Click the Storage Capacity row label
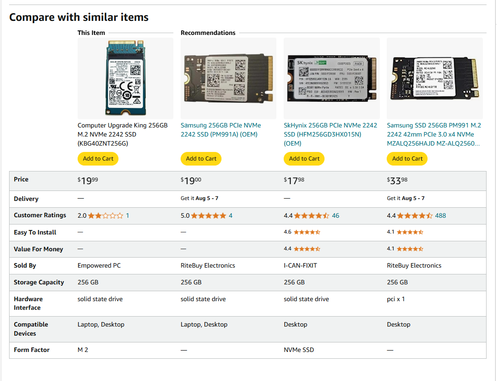The image size is (497, 381). [x=39, y=282]
